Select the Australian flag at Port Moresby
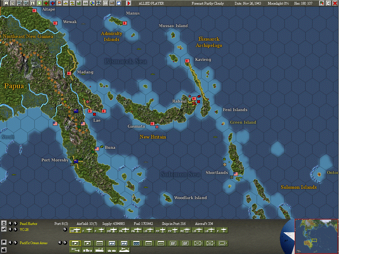The width and height of the screenshot is (381, 254). click(x=76, y=161)
